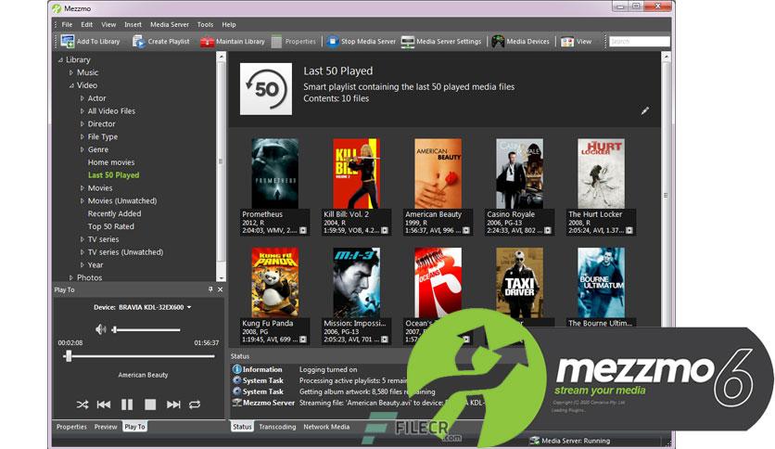Click the greyed-out Properties toolbar button
Viewport: 775px width, 449px height.
click(294, 42)
